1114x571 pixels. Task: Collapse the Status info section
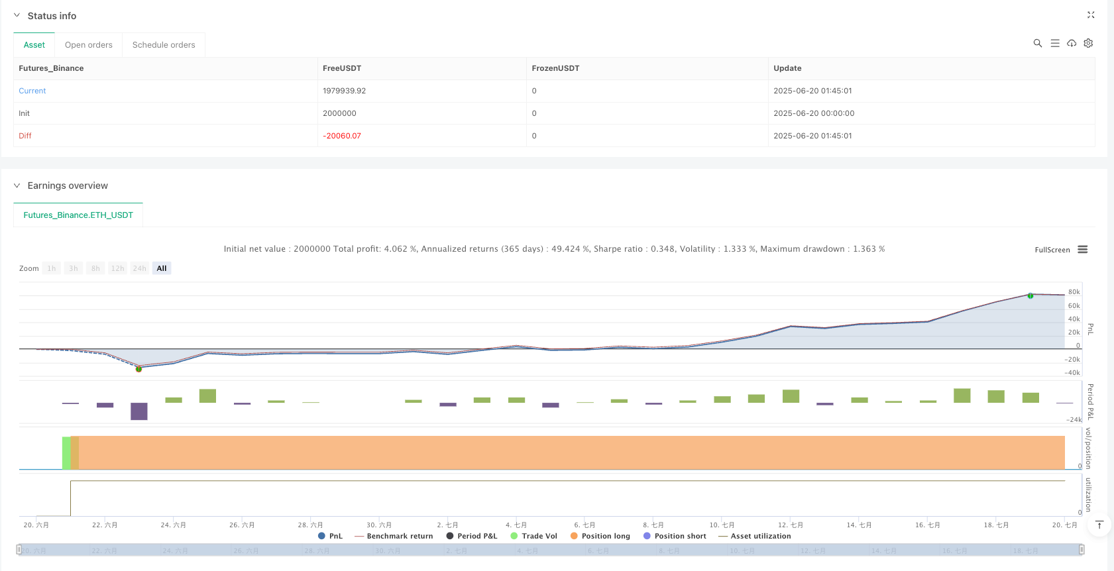click(17, 15)
